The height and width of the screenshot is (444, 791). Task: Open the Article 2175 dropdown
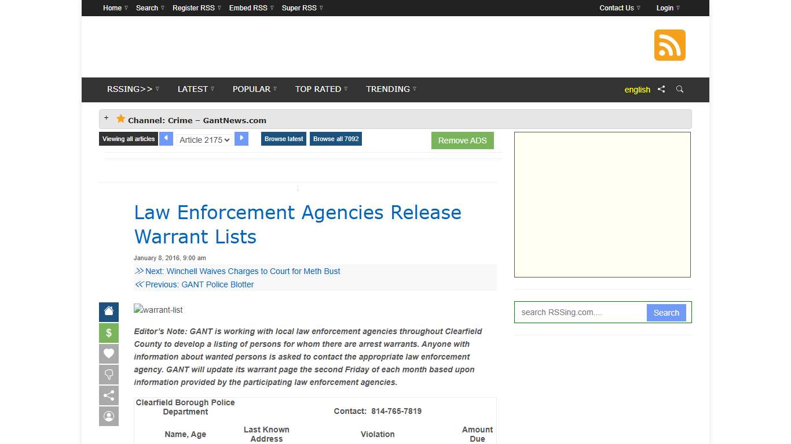[x=204, y=140]
